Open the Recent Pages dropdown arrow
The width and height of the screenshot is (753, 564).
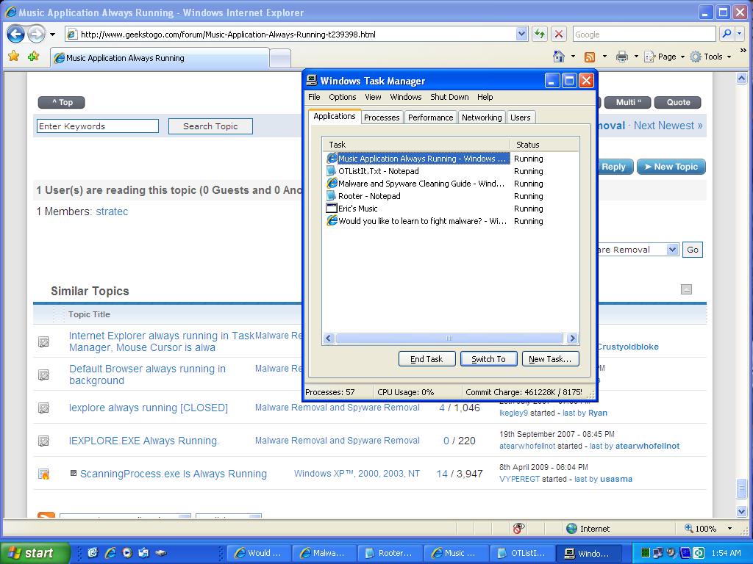pyautogui.click(x=52, y=35)
